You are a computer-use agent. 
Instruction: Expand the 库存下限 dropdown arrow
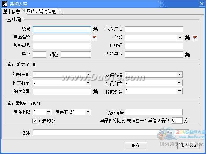(x=88, y=112)
